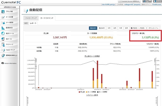Select the 直近30日 period button
Screen dimensions: 162x106
(93, 28)
